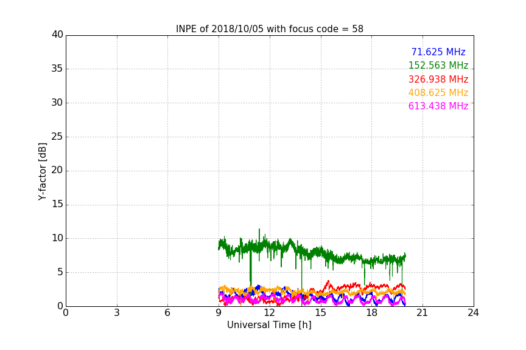Select the magenta 613.438 MHz legend label

pyautogui.click(x=438, y=106)
